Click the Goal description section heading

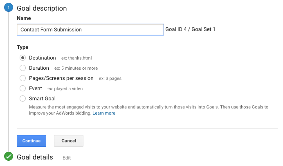(x=42, y=8)
